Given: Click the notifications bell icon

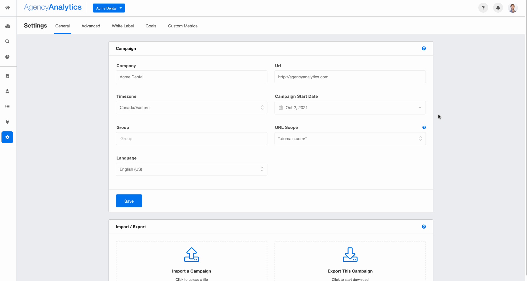Looking at the screenshot, I should 498,8.
